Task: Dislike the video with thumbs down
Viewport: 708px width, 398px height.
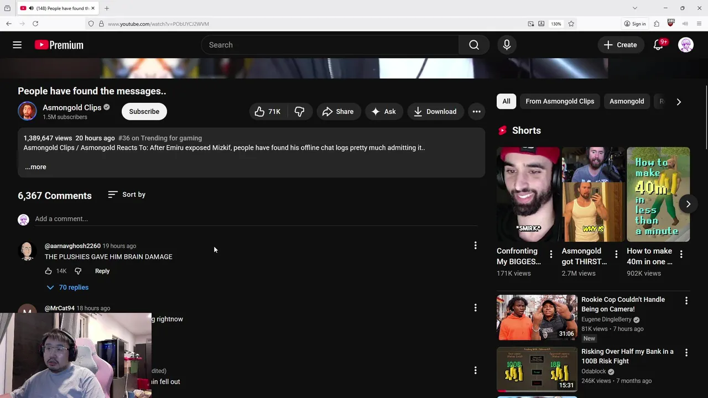Action: (x=299, y=112)
